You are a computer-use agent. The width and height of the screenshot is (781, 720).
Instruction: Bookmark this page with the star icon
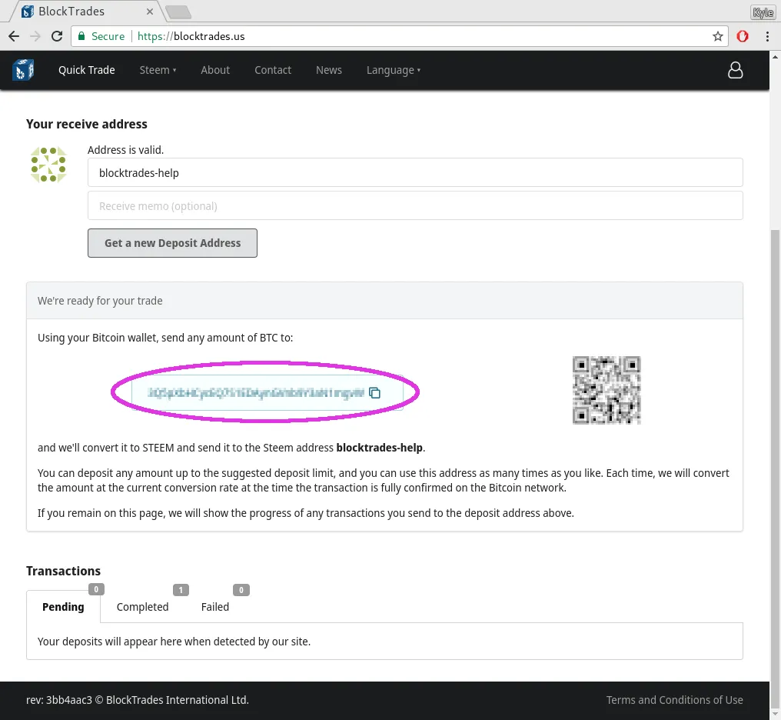pos(717,36)
